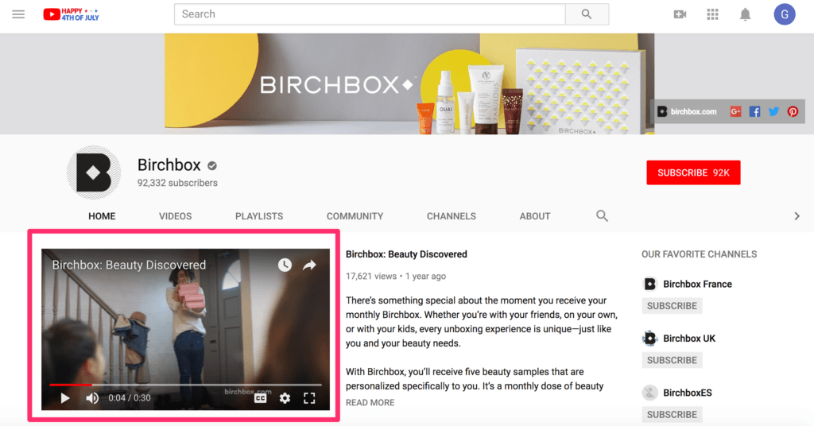Open the YouTube apps grid
814x426 pixels.
(x=712, y=14)
